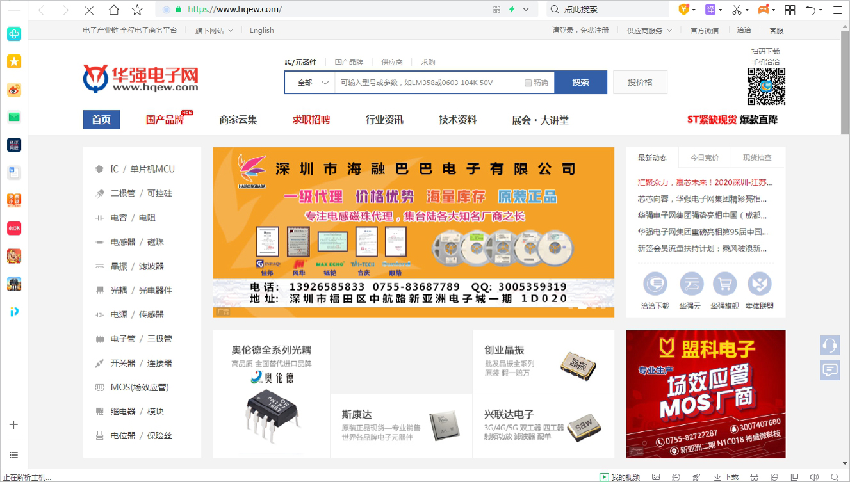Click the browser 点此搜索 search box
The height and width of the screenshot is (482, 850).
point(609,10)
